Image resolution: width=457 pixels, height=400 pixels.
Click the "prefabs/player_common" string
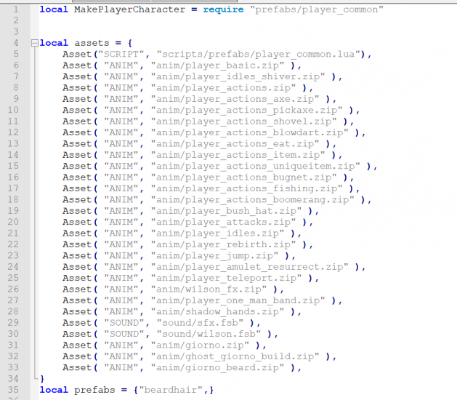pyautogui.click(x=317, y=9)
